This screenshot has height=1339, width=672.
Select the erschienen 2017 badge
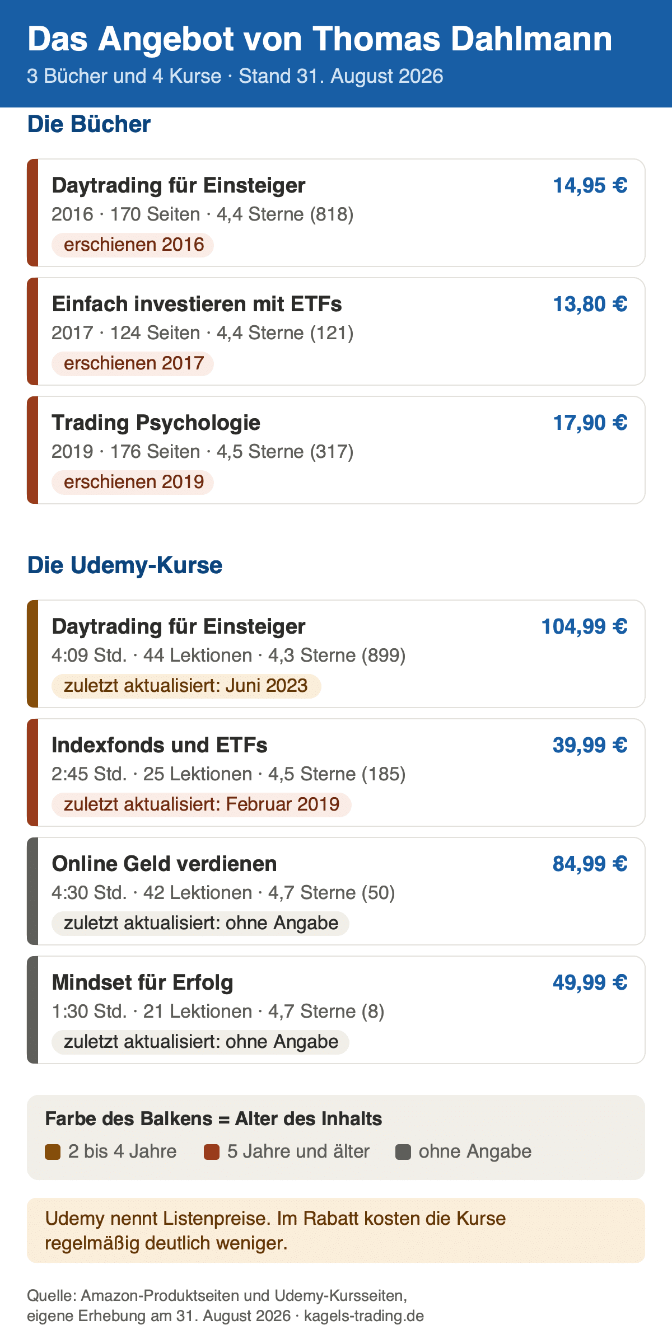[x=133, y=364]
